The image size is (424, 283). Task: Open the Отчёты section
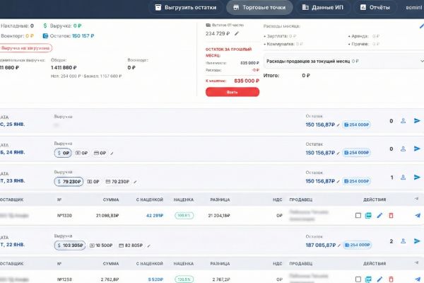pyautogui.click(x=375, y=7)
